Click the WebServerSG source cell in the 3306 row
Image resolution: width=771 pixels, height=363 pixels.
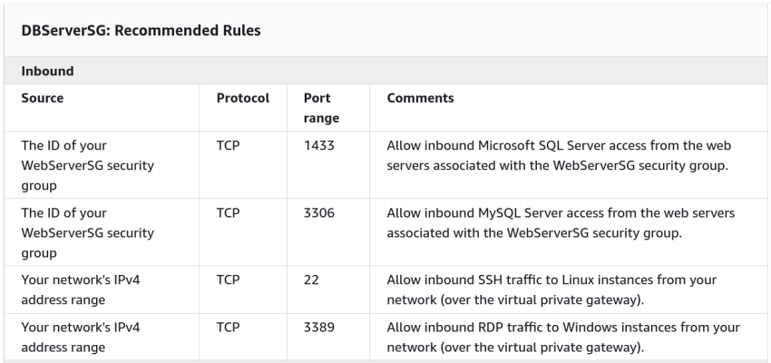click(87, 231)
